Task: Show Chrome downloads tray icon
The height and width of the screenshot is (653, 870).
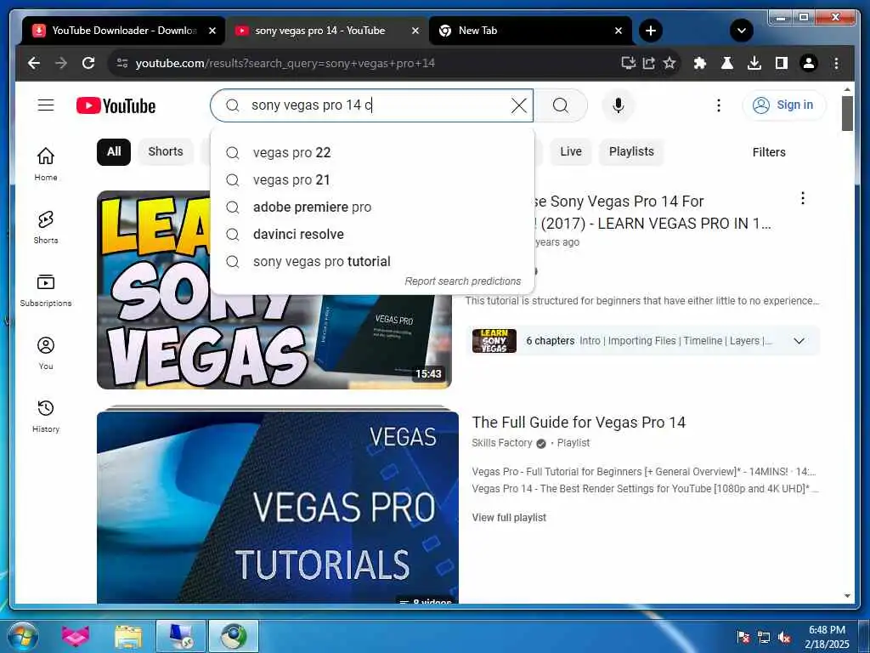Action: 754,63
